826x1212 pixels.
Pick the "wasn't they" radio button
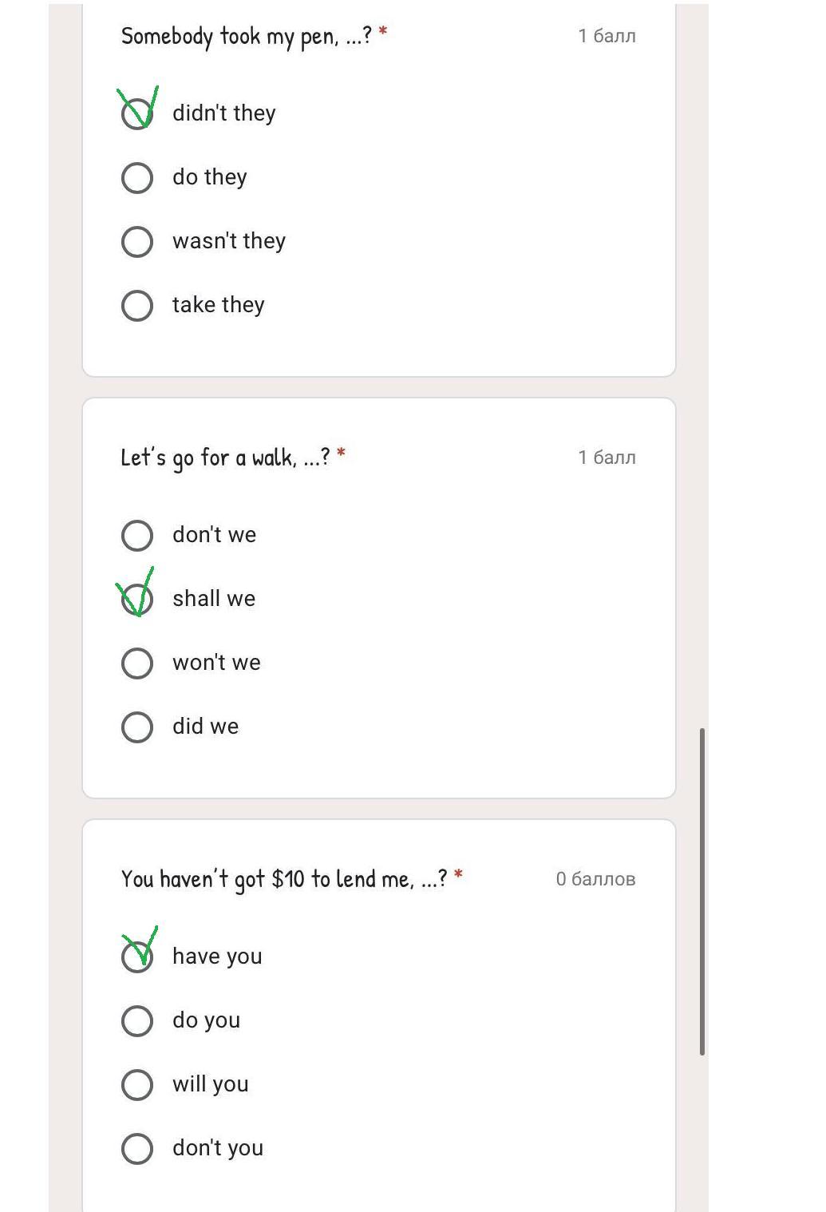[x=137, y=241]
